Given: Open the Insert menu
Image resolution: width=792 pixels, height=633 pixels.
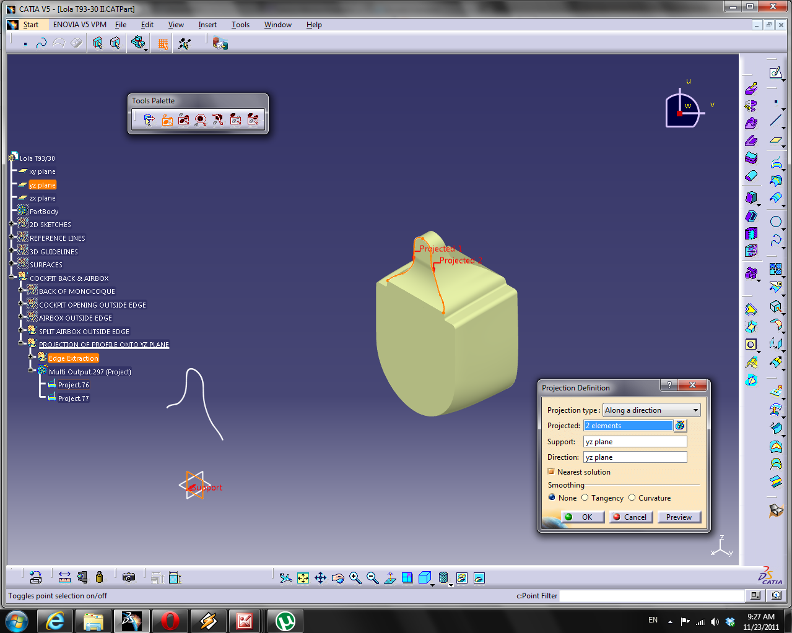Looking at the screenshot, I should (207, 25).
